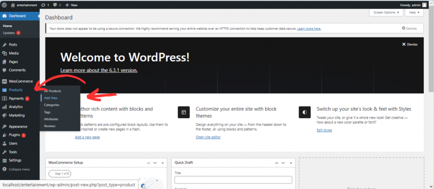Click the WordPress logo in admin bar

(4, 5)
